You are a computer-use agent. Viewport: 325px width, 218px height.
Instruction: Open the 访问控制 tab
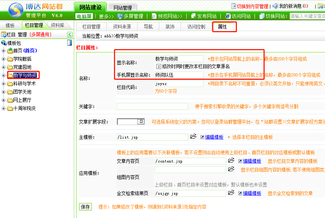point(196,27)
